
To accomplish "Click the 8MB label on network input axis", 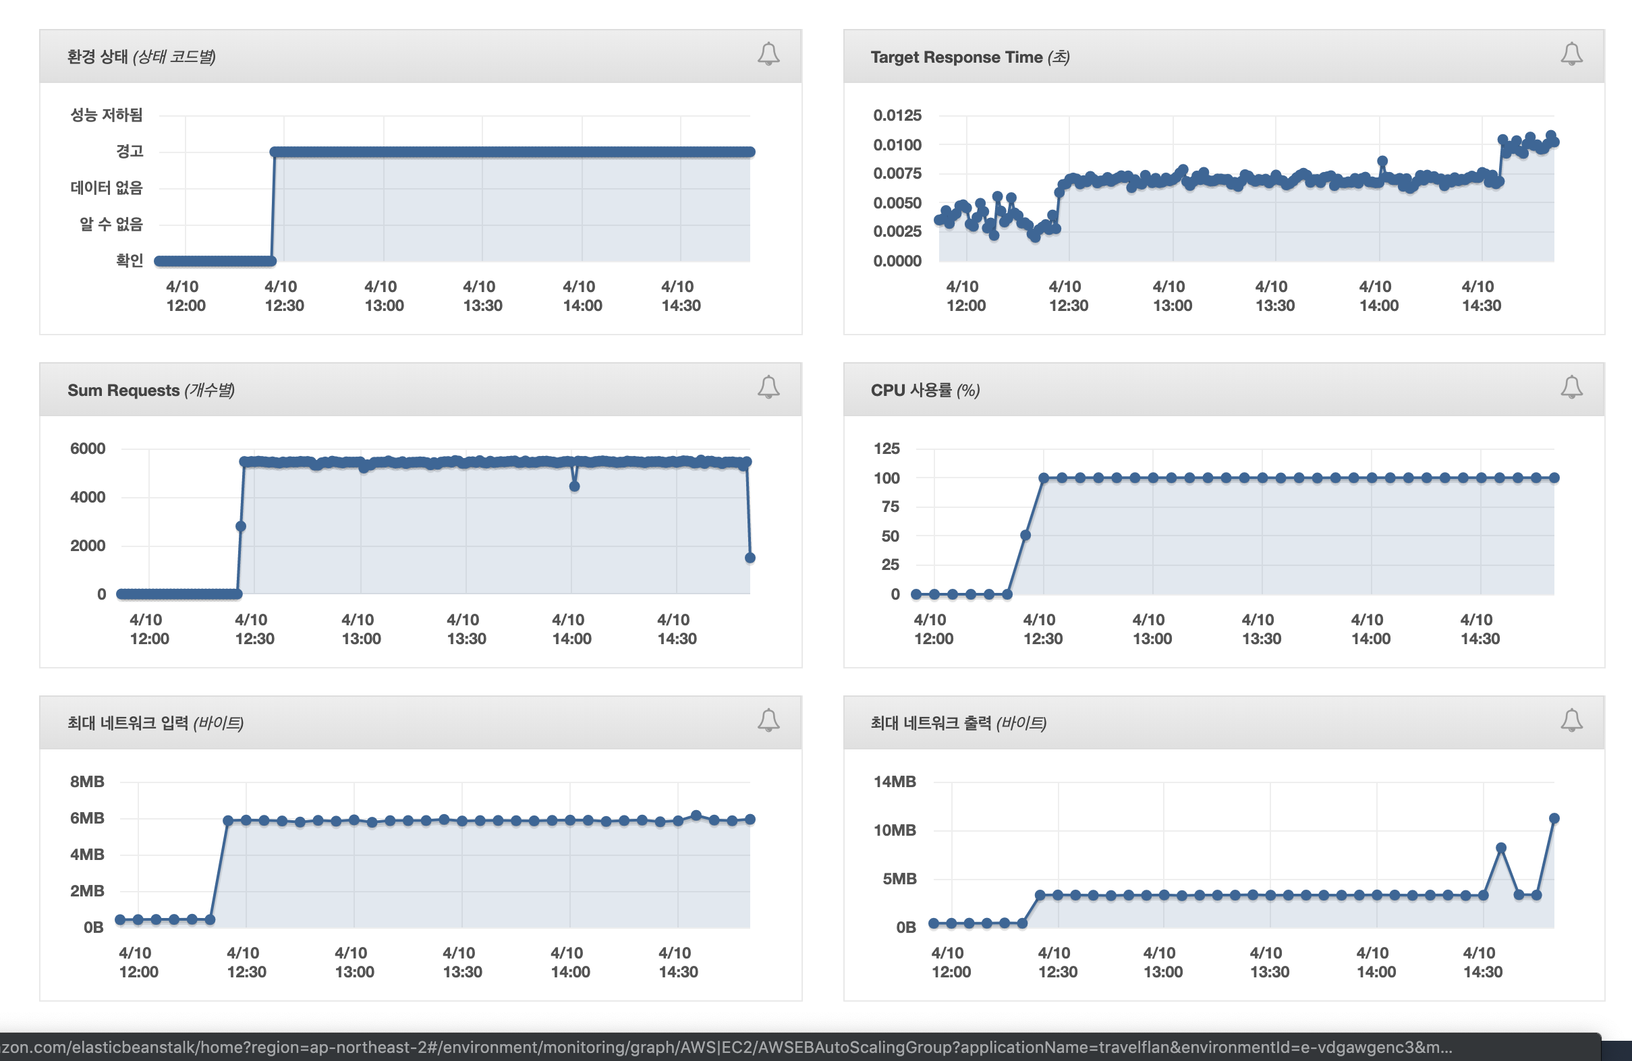I will click(x=87, y=781).
